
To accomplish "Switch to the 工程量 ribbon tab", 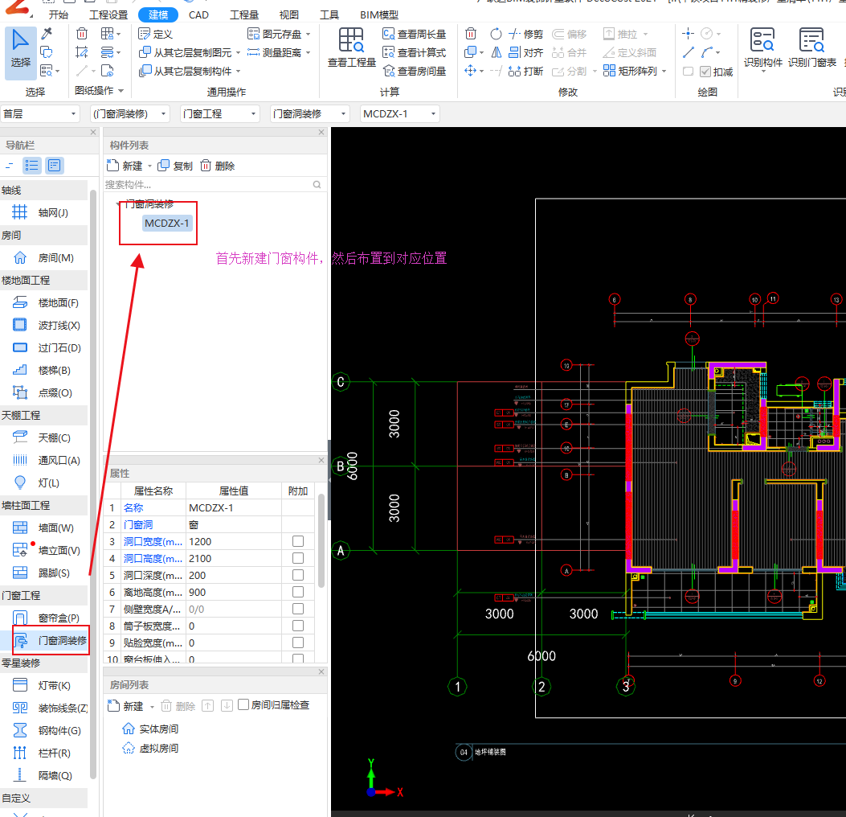I will pyautogui.click(x=244, y=15).
